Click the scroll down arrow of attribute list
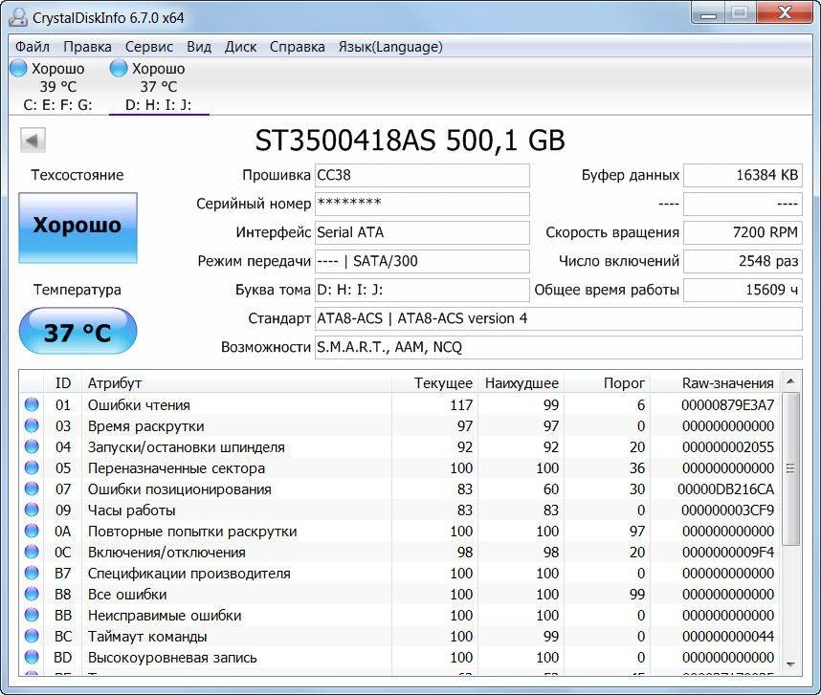The image size is (821, 695). pyautogui.click(x=790, y=664)
